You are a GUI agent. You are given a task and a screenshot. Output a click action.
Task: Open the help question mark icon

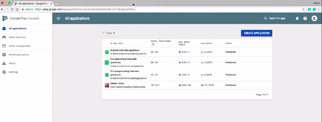(x=305, y=18)
